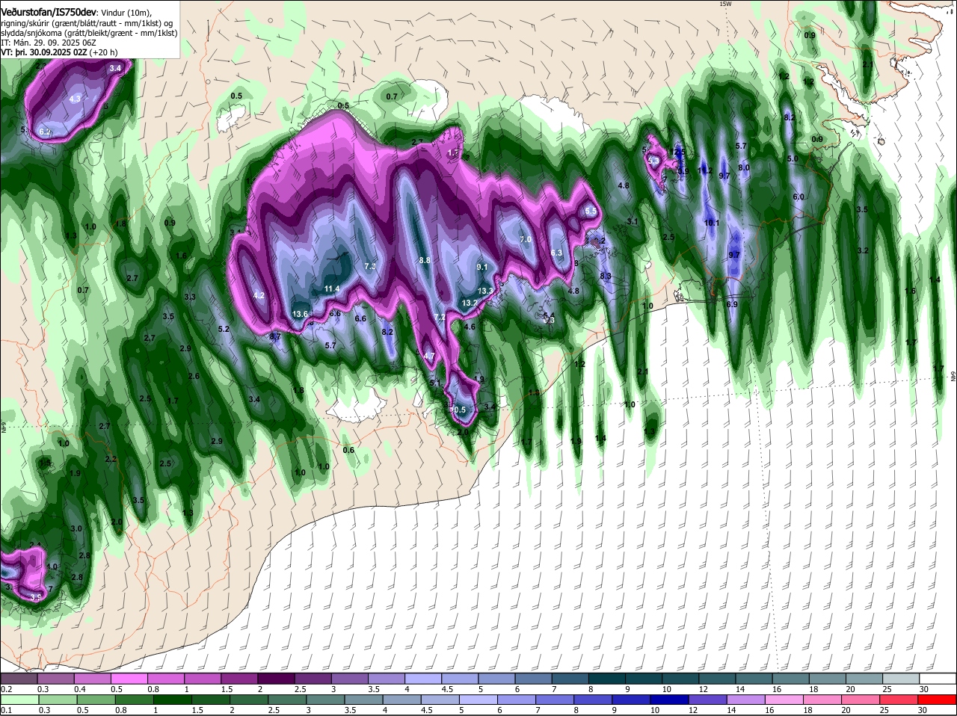Click the 7.3 value in the purple zone
Screen dimensions: 957x716
pos(369,266)
